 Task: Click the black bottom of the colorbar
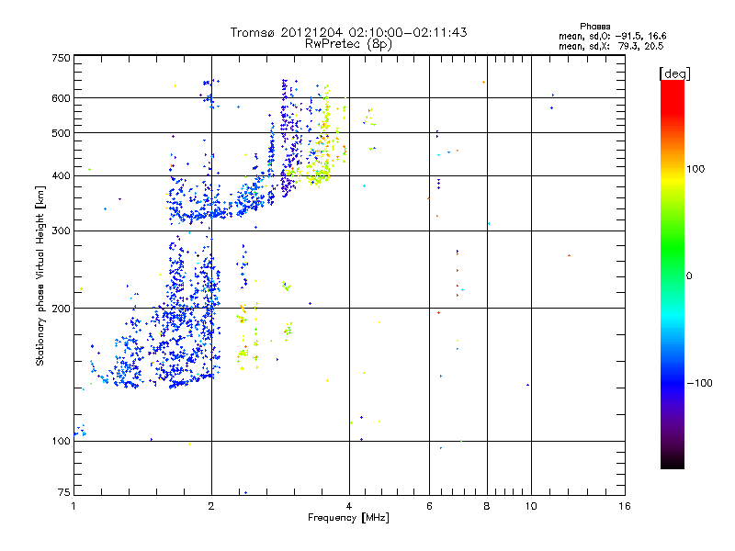(673, 462)
